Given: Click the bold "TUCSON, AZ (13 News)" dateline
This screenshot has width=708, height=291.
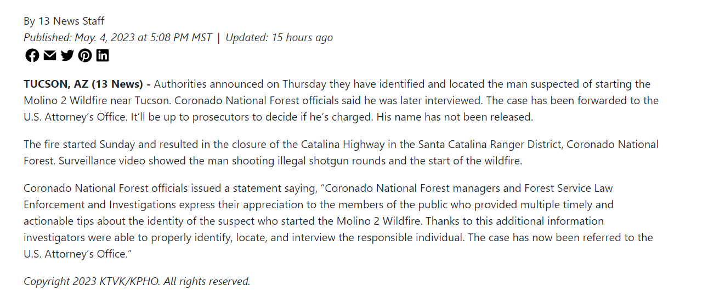Looking at the screenshot, I should (x=83, y=84).
